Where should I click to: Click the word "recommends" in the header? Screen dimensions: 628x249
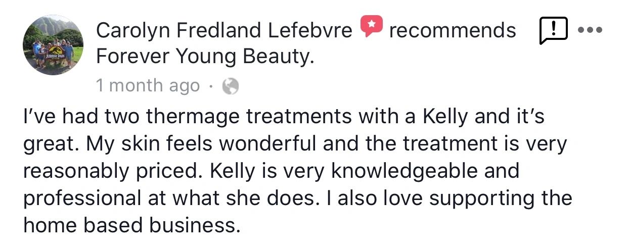click(x=453, y=31)
